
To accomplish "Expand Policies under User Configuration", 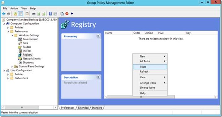I will (8, 74).
